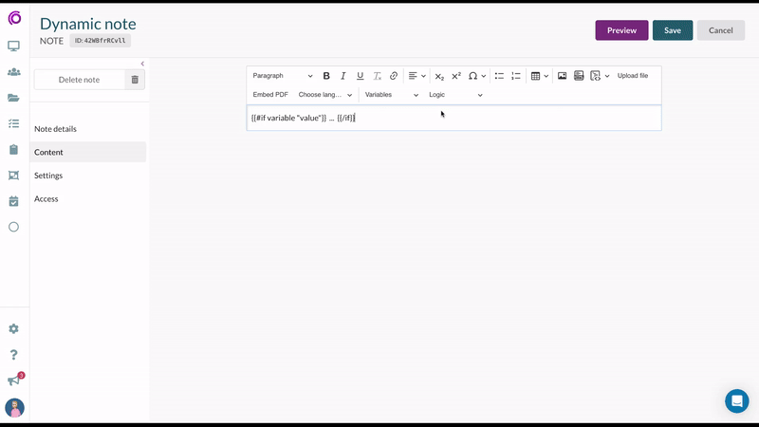Click the insert image icon
The image size is (759, 427).
click(x=562, y=76)
